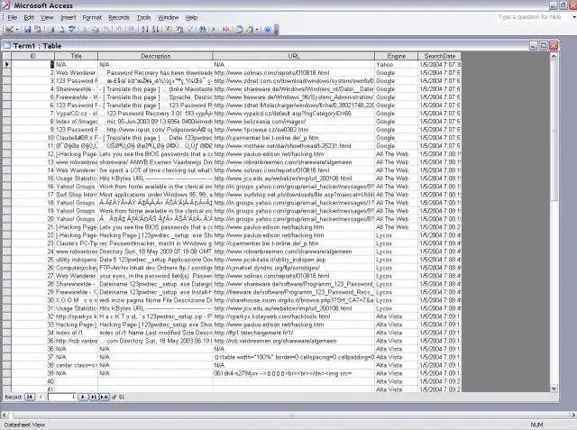
Task: Click the Spelling check toolbar icon
Action: 72,30
